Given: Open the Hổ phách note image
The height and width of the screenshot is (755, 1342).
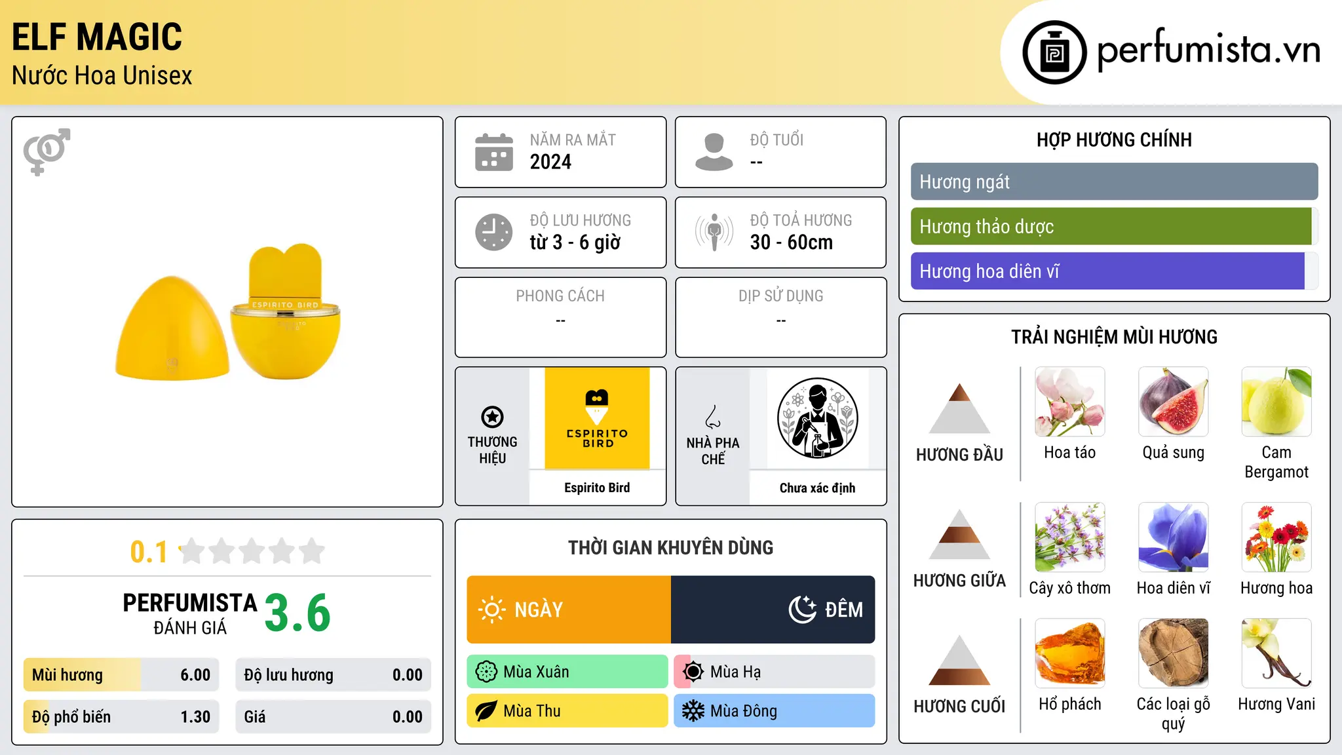Looking at the screenshot, I should click(x=1070, y=653).
